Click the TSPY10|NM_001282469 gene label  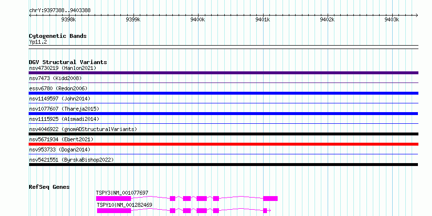[125, 205]
